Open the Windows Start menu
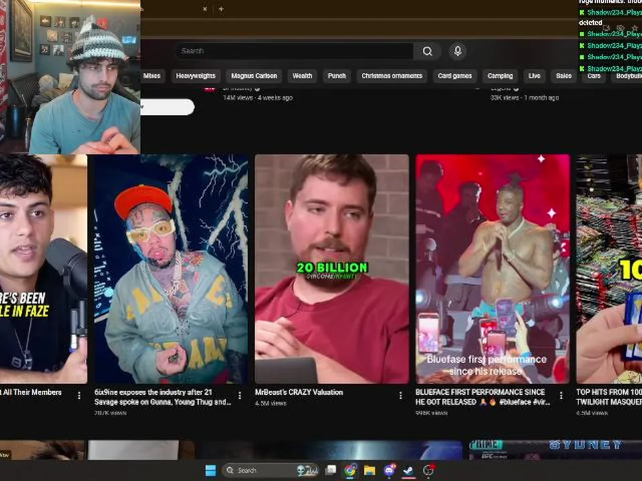Image resolution: width=642 pixels, height=481 pixels. 211,470
